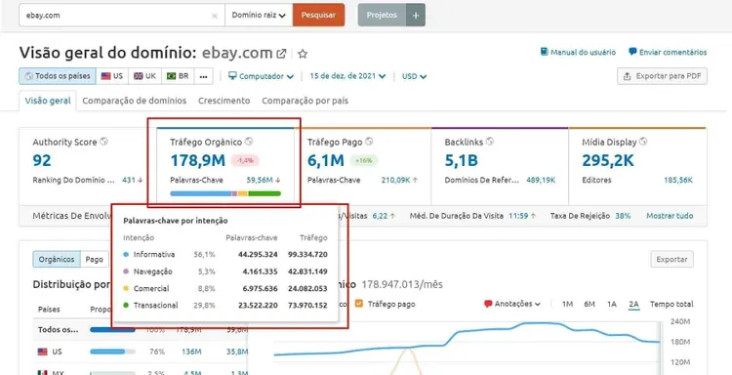Click Enviar comentários link
This screenshot has width=732, height=375.
tap(668, 53)
